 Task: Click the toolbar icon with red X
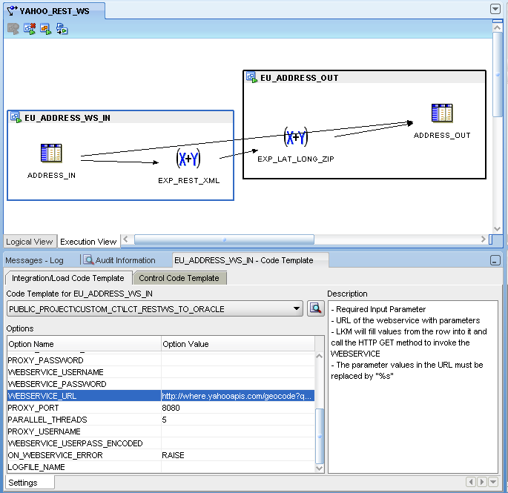[x=30, y=29]
